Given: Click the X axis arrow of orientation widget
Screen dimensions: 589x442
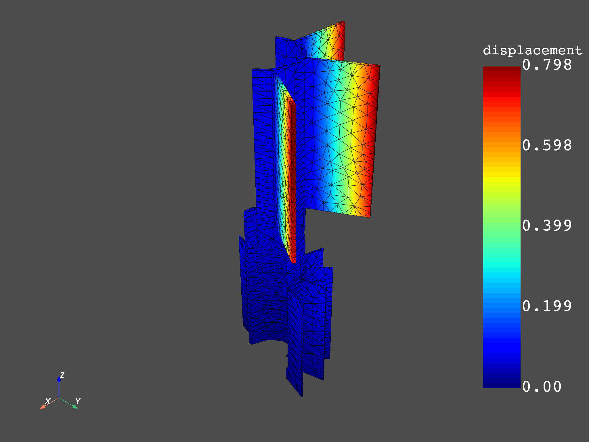Looking at the screenshot, I should coord(43,406).
